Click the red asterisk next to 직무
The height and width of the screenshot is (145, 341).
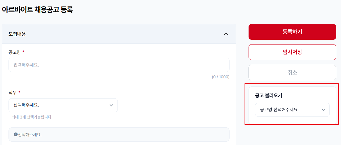19,92
